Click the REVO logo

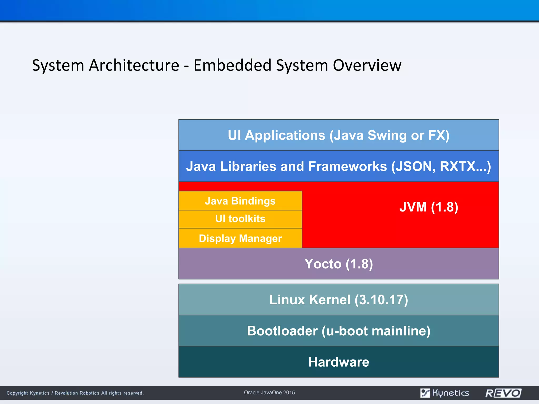point(503,393)
